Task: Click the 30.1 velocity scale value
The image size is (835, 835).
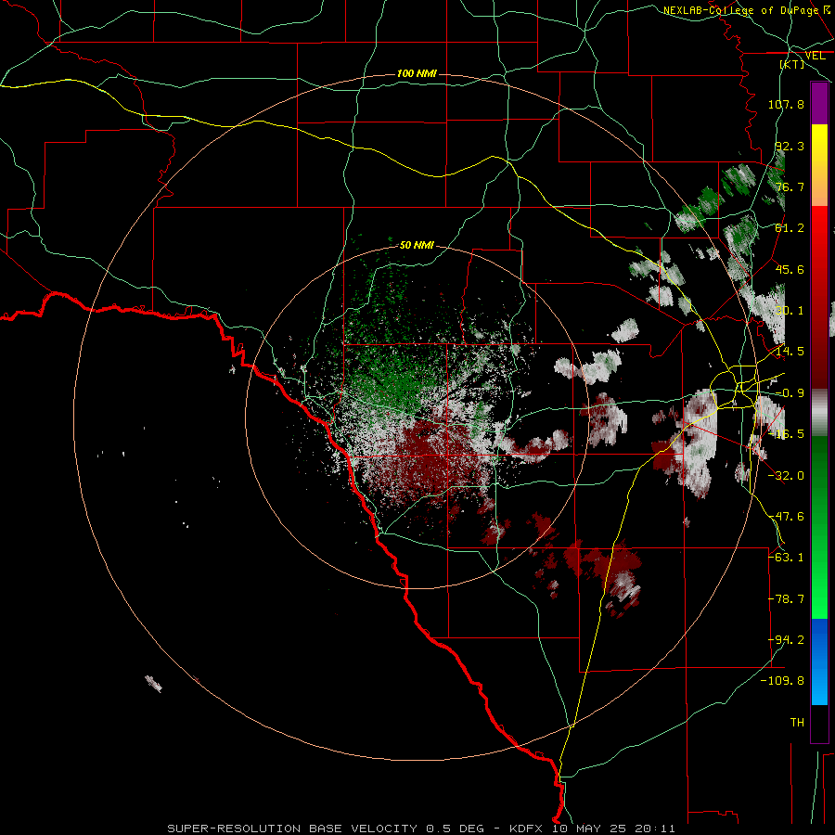Action: 790,311
